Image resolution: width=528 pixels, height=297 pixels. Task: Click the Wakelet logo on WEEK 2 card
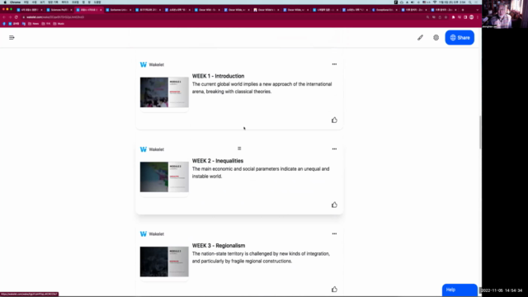point(144,149)
